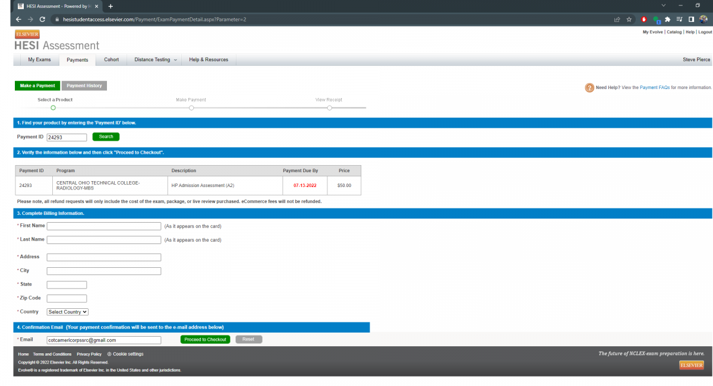Screen dimensions: 713x386
Task: Click the Address input field
Action: pos(104,257)
